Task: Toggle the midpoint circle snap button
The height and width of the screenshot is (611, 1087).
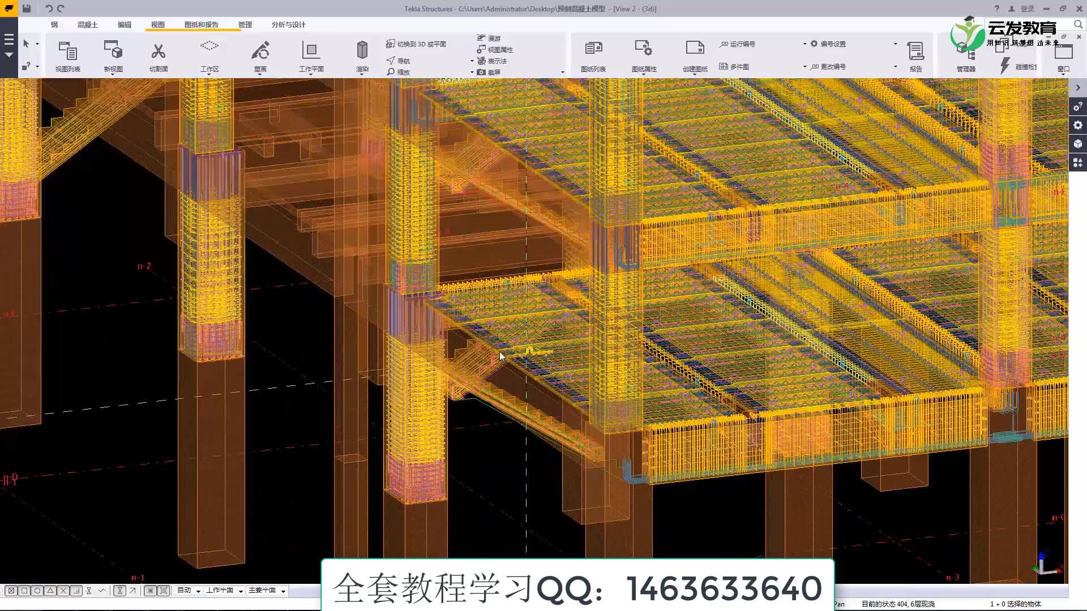Action: (37, 590)
